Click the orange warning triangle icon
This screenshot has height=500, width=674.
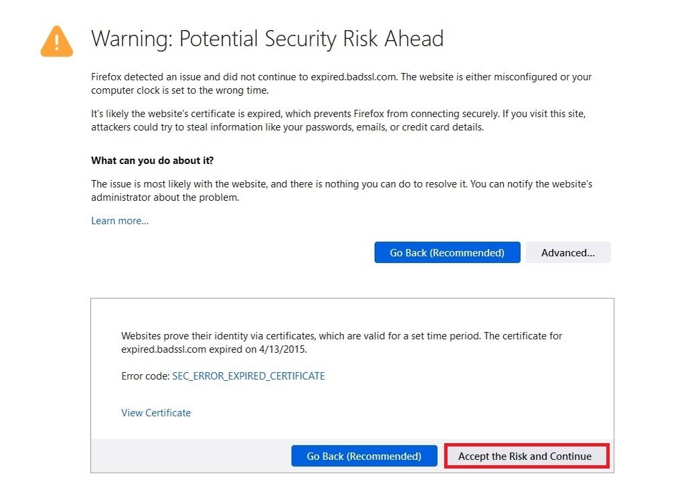coord(57,41)
